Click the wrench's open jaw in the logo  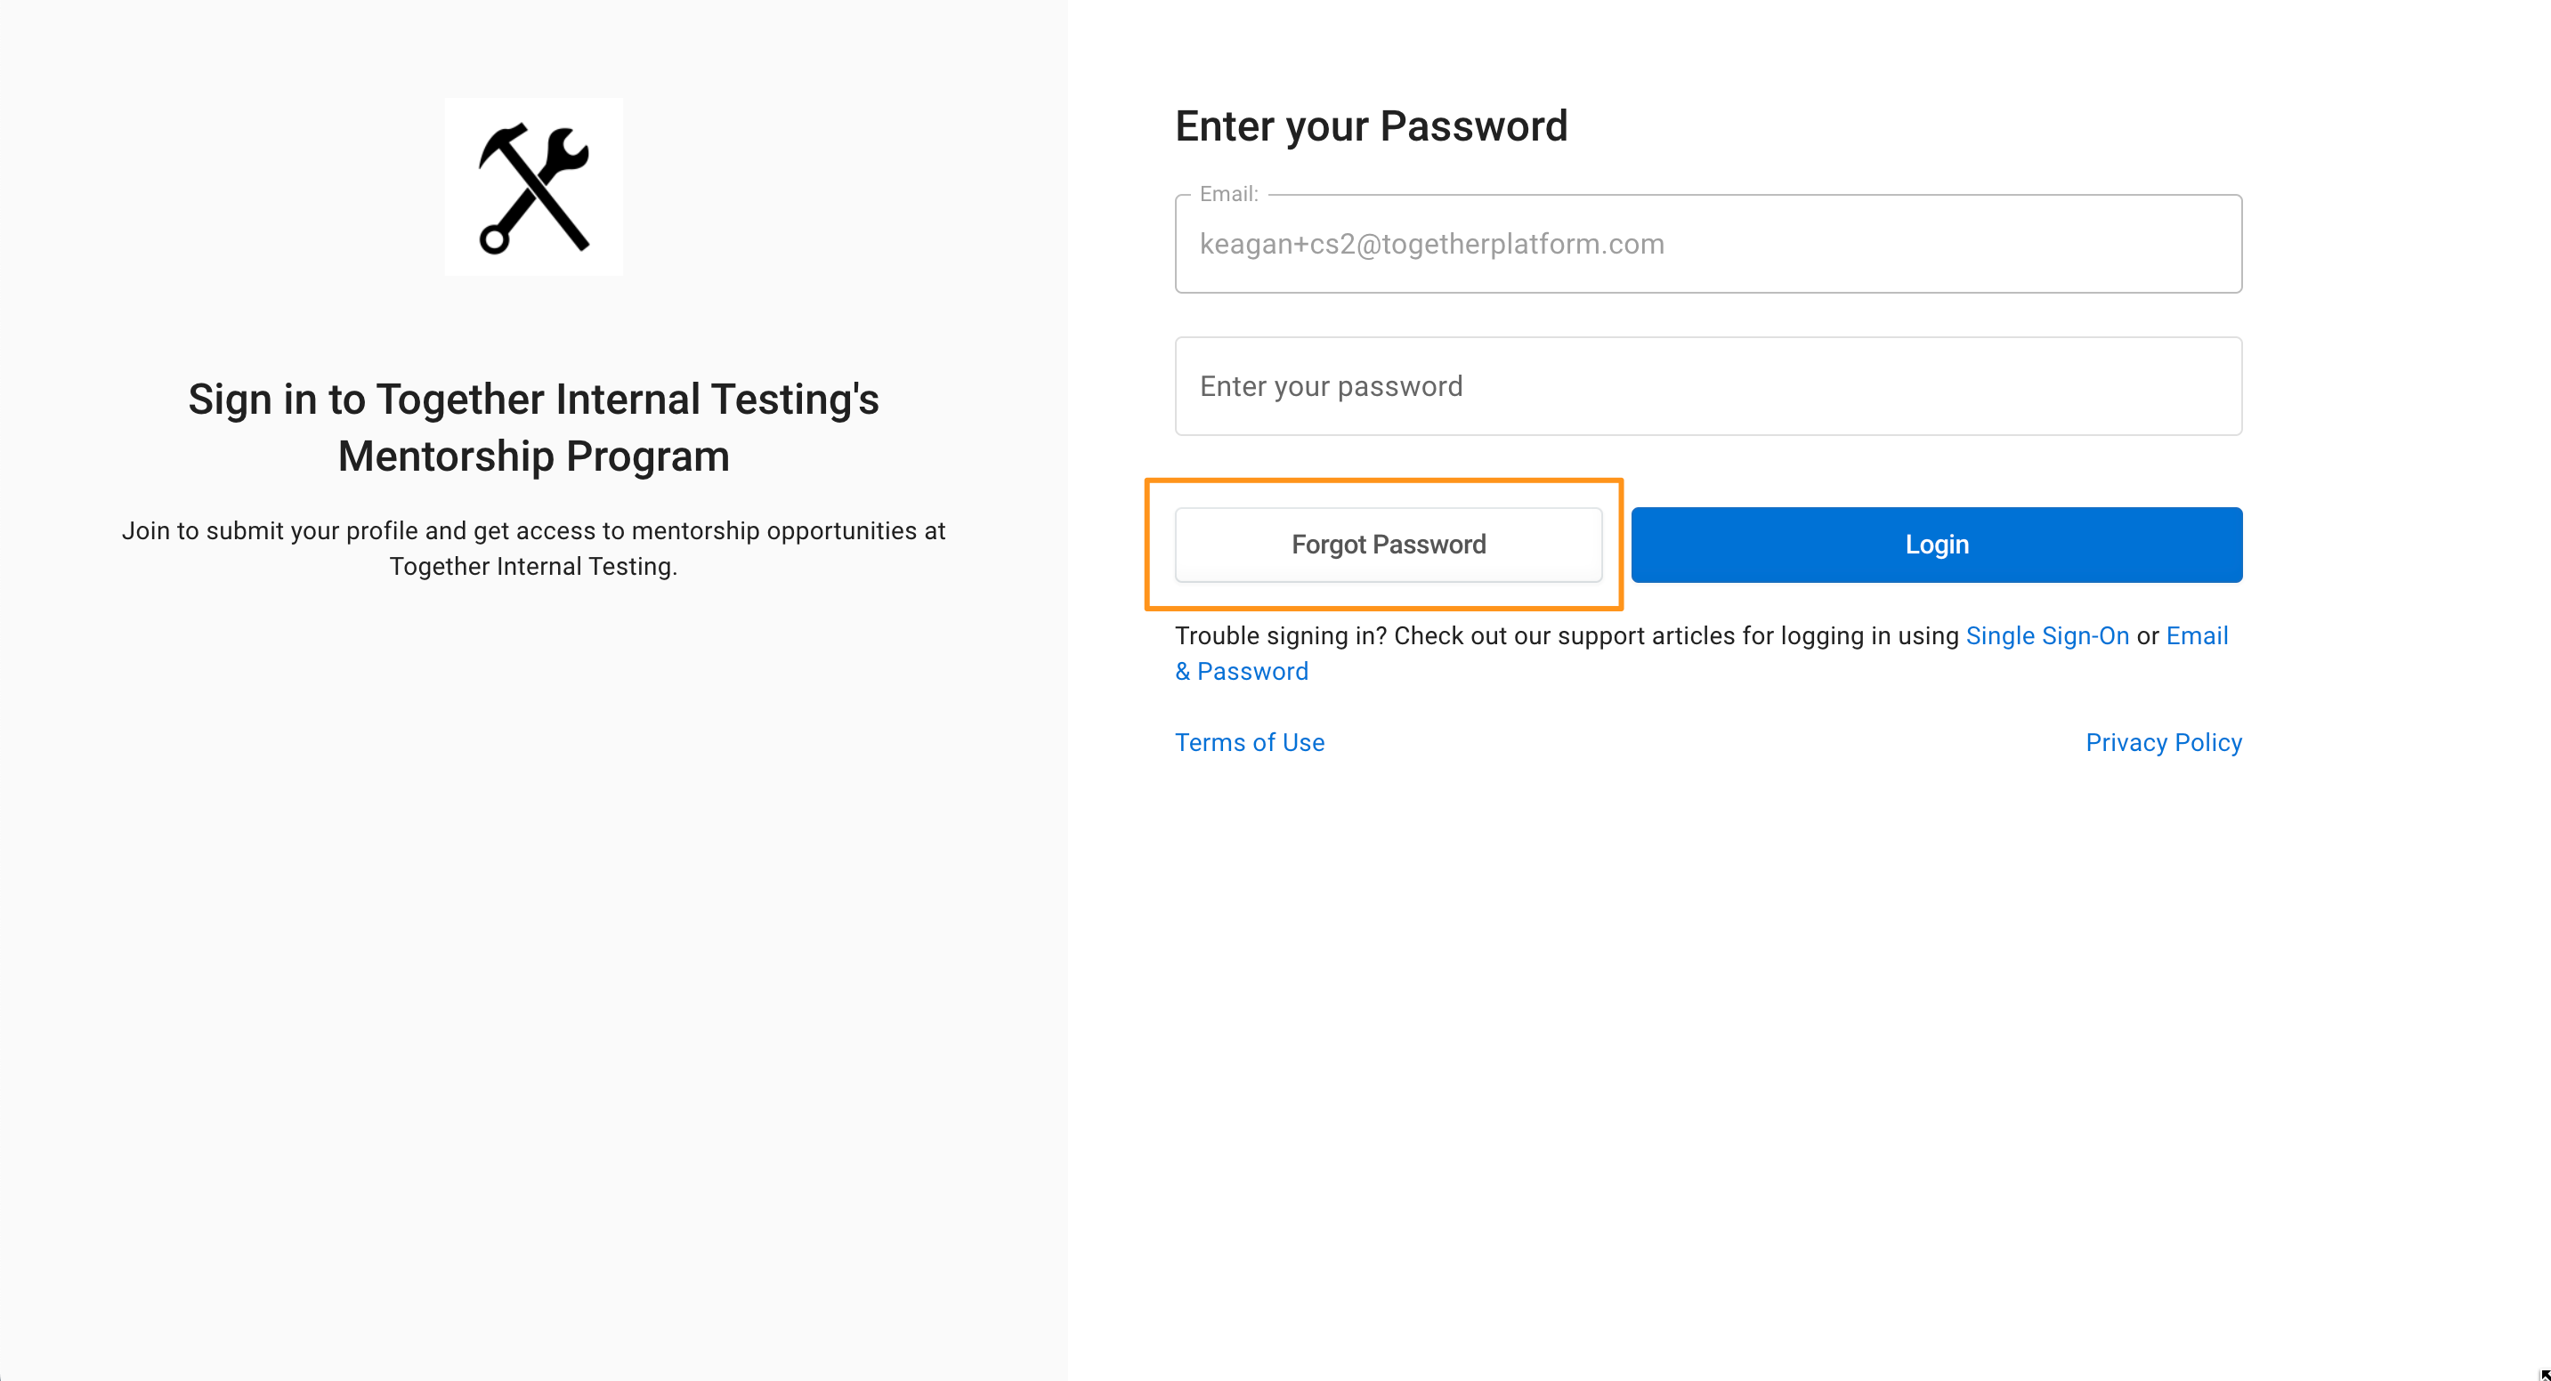coord(569,150)
